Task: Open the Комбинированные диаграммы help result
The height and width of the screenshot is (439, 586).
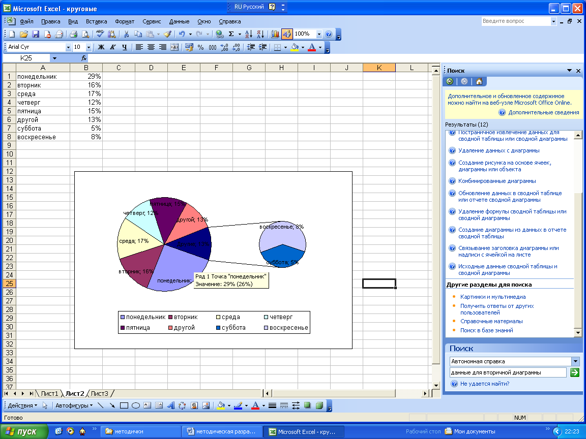Action: point(497,181)
